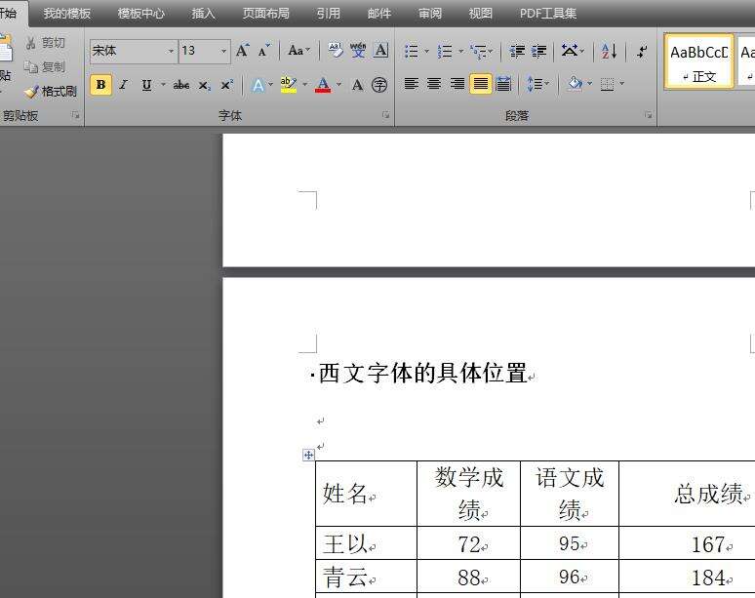Toggle Underline formatting
Image resolution: width=755 pixels, height=598 pixels.
146,85
